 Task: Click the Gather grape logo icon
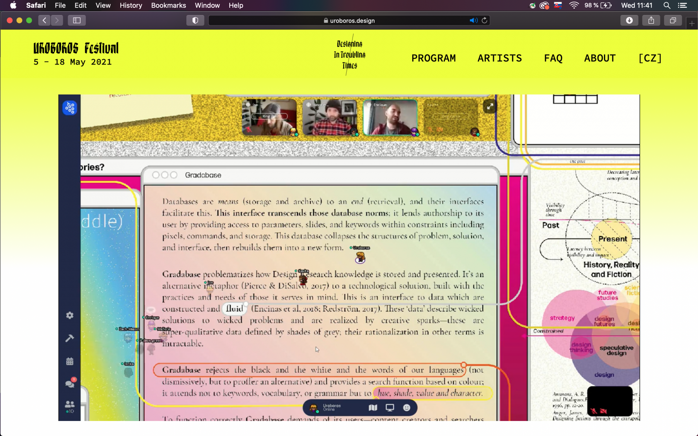(x=70, y=108)
